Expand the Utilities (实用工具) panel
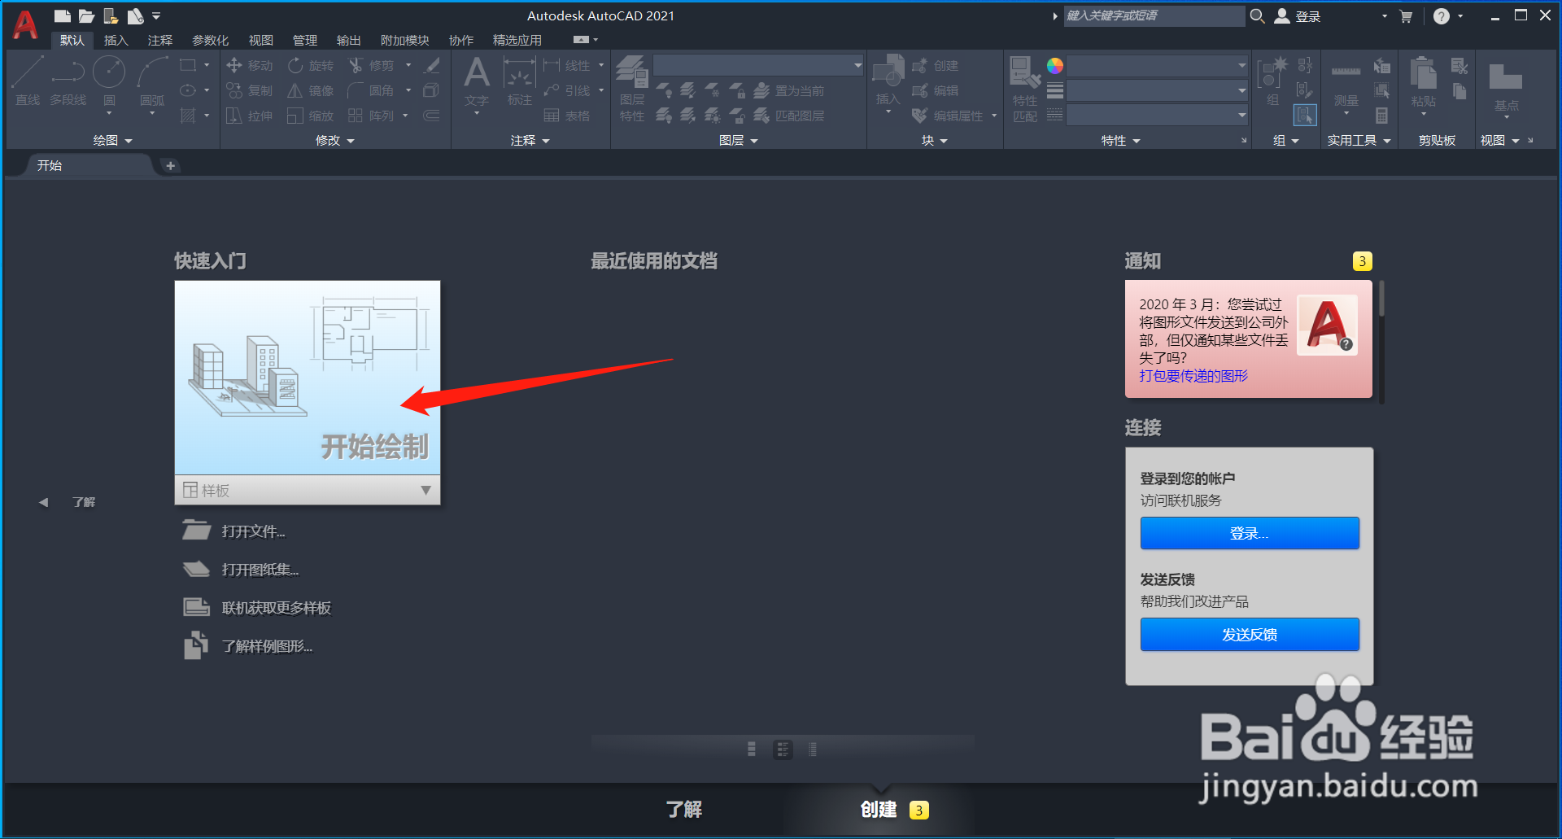Screen dimensions: 1562x839 click(x=1359, y=140)
